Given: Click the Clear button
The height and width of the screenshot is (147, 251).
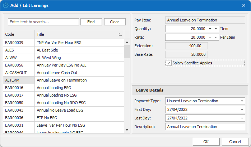Looking at the screenshot, I should 115,22.
